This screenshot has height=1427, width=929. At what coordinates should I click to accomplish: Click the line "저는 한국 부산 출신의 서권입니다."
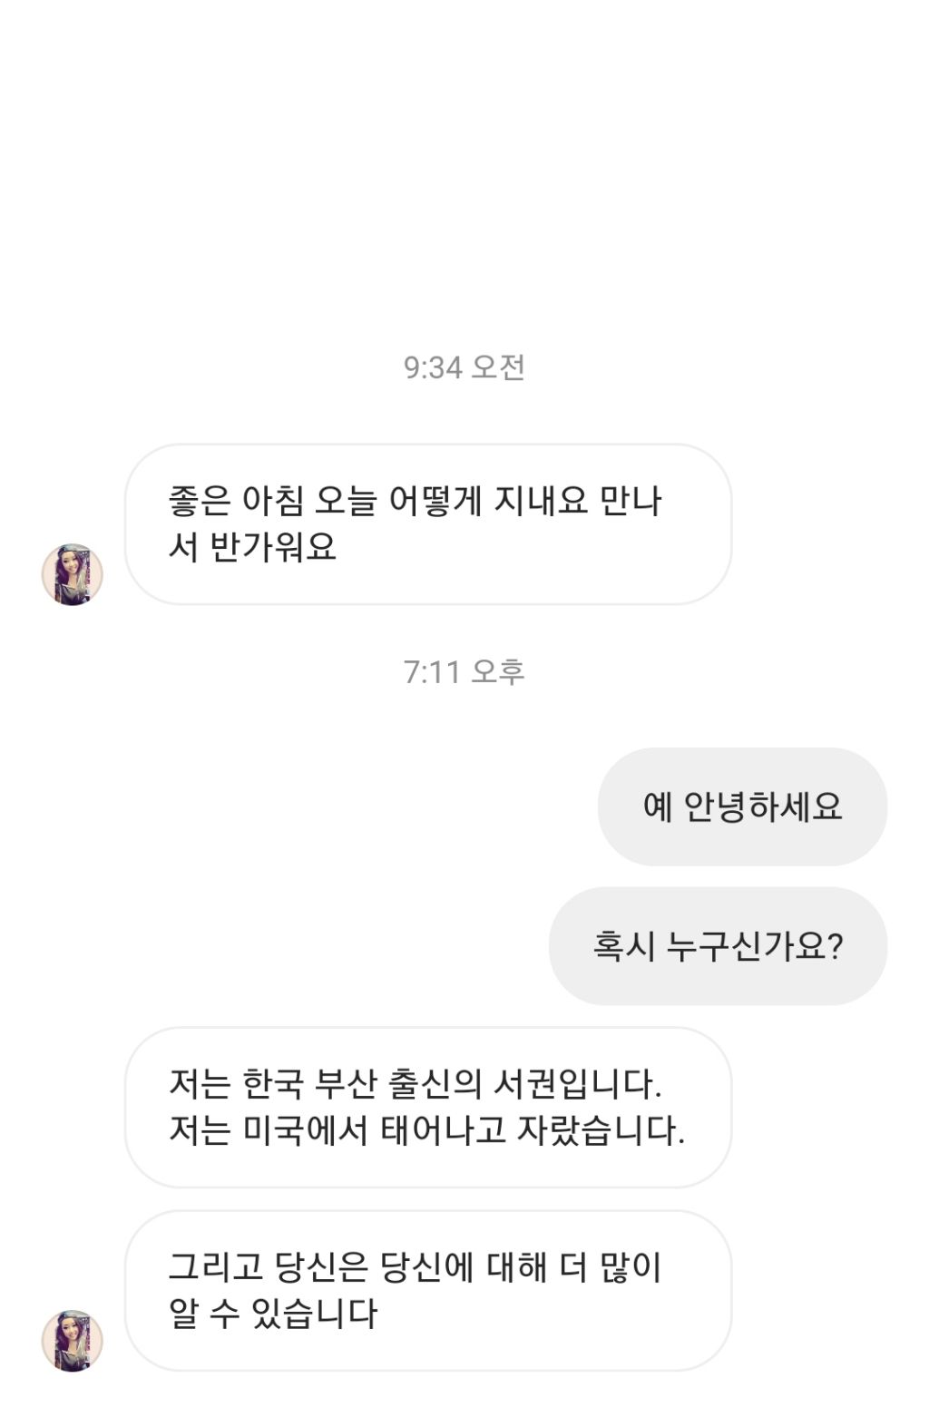415,1083
